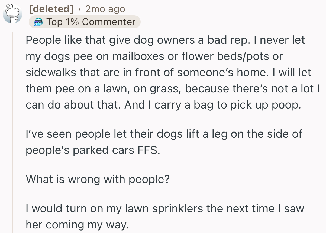Collapse the comment using the vertical thread line
Viewport: 326px width, 233px height.
(13, 130)
